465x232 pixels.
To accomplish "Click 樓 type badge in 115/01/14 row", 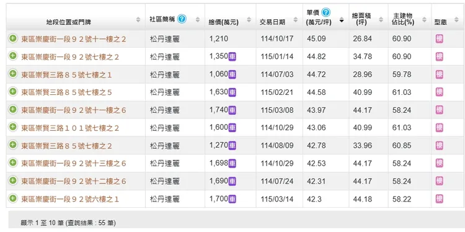I will click(x=440, y=56).
